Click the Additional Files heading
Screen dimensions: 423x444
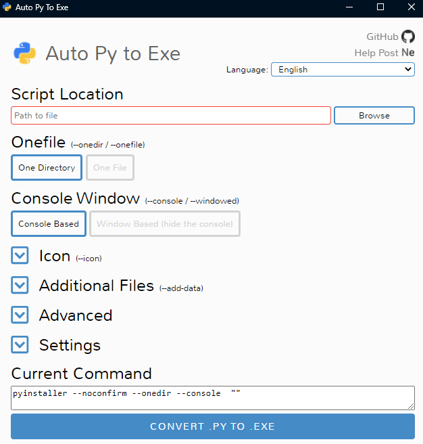pyautogui.click(x=97, y=286)
